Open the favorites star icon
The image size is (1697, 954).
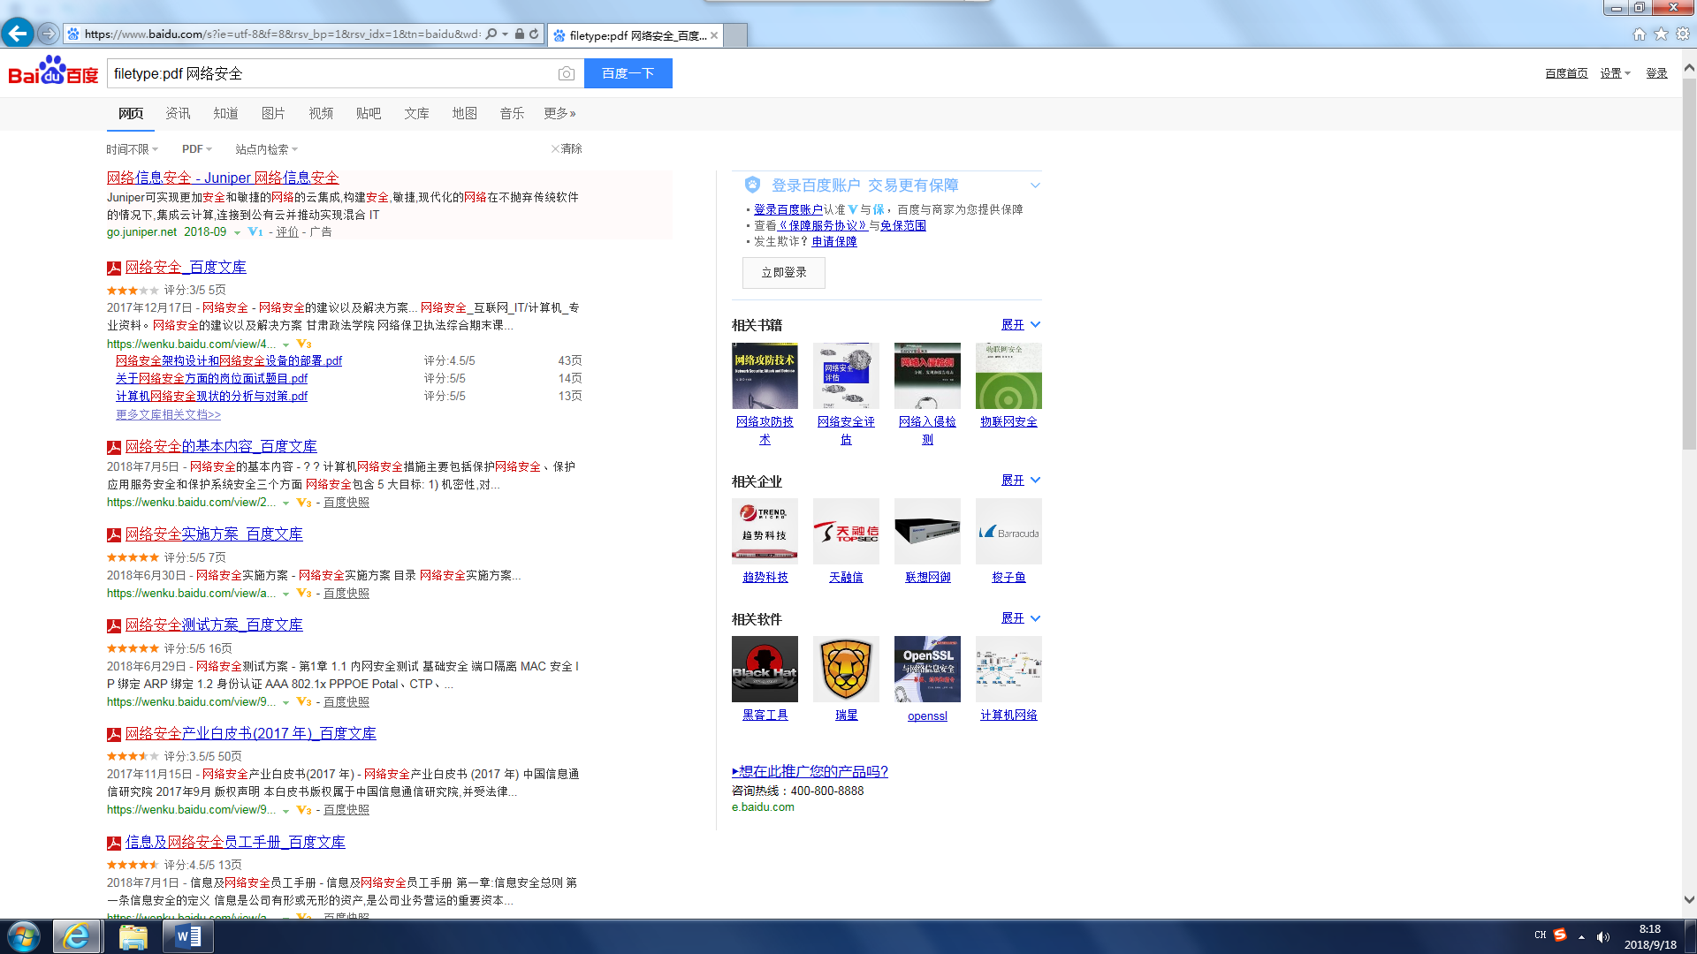(1661, 34)
